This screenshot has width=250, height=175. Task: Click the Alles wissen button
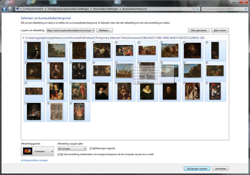click(220, 30)
